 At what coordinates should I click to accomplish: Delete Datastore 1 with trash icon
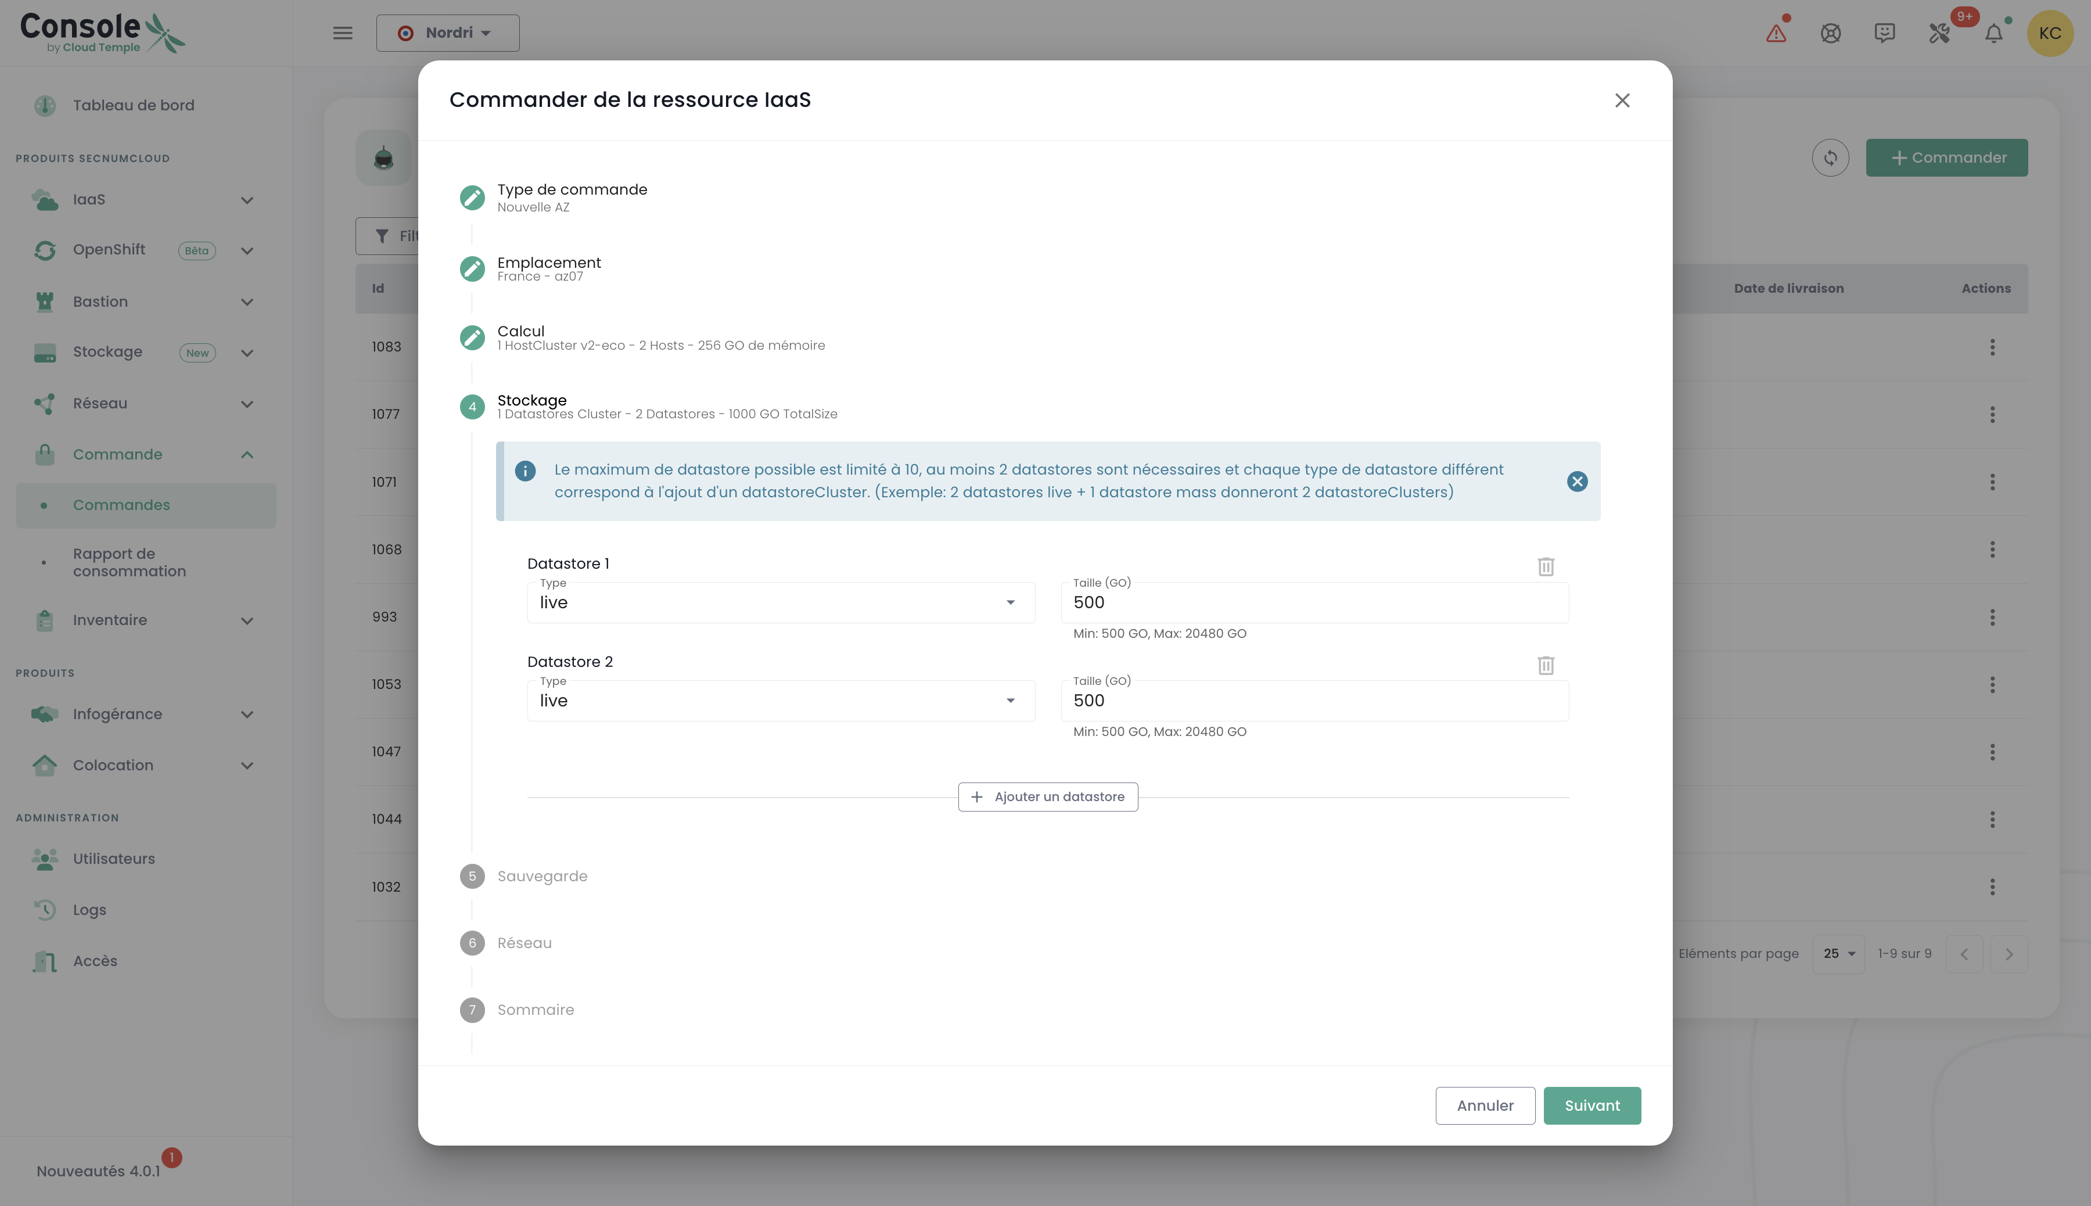point(1545,566)
